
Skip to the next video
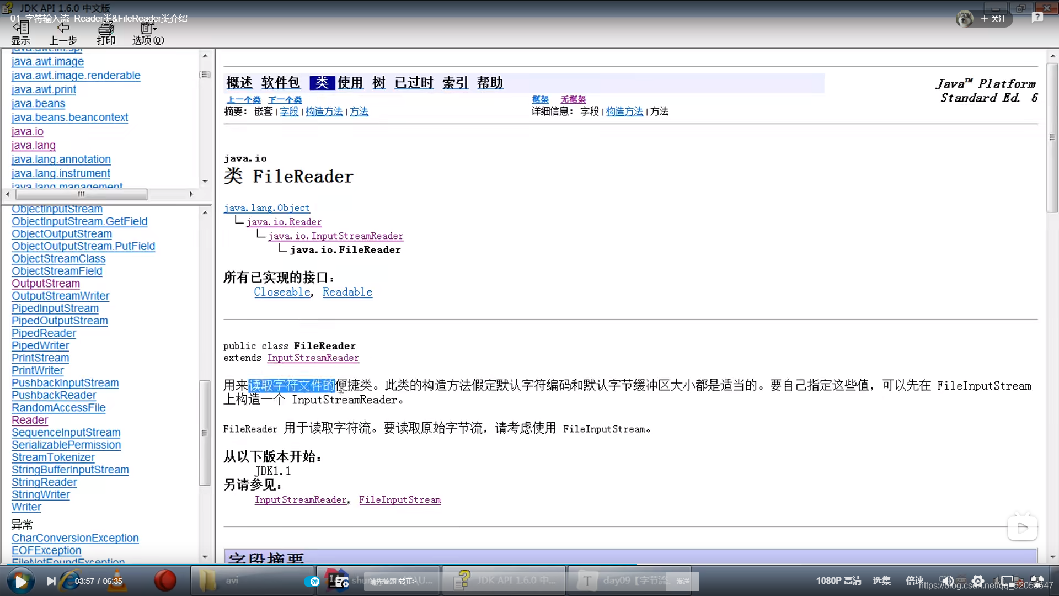click(51, 581)
